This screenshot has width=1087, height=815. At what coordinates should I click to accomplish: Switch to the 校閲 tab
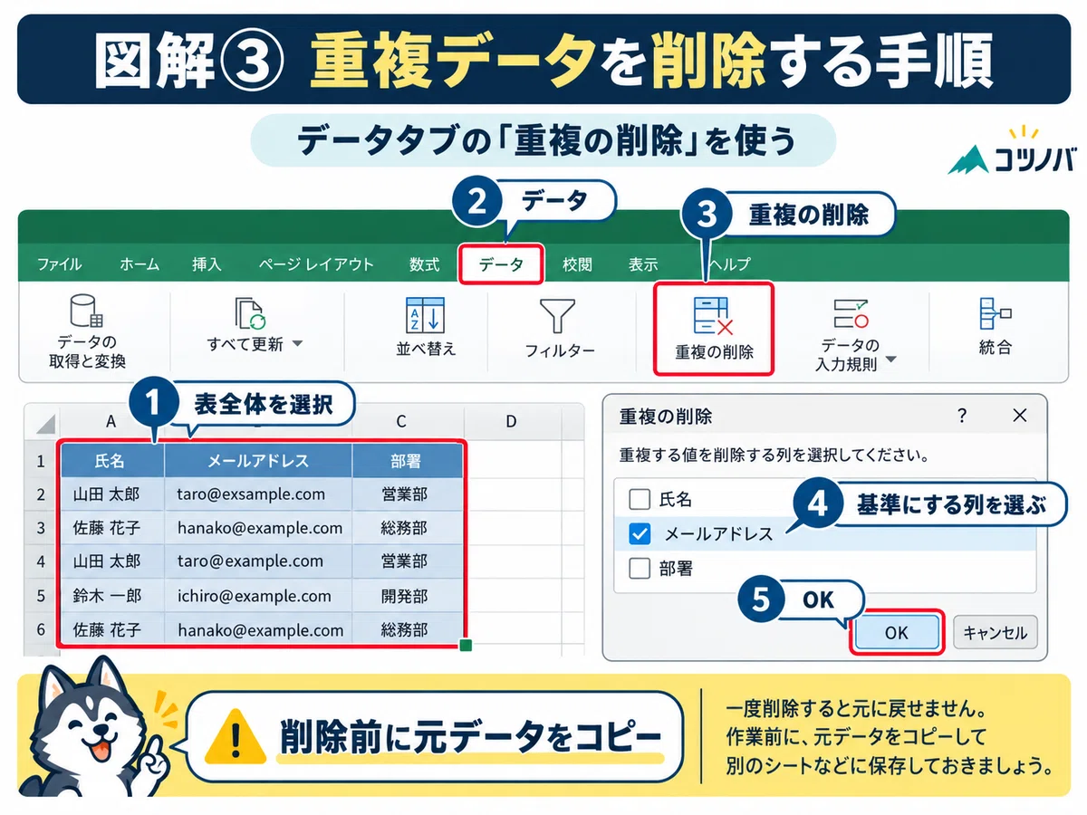tap(577, 264)
